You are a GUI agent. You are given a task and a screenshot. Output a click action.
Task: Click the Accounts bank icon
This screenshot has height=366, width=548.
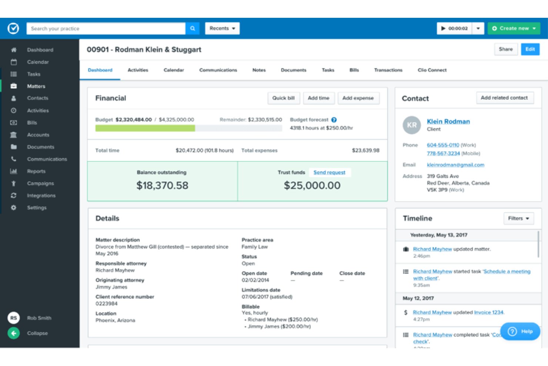coord(14,135)
